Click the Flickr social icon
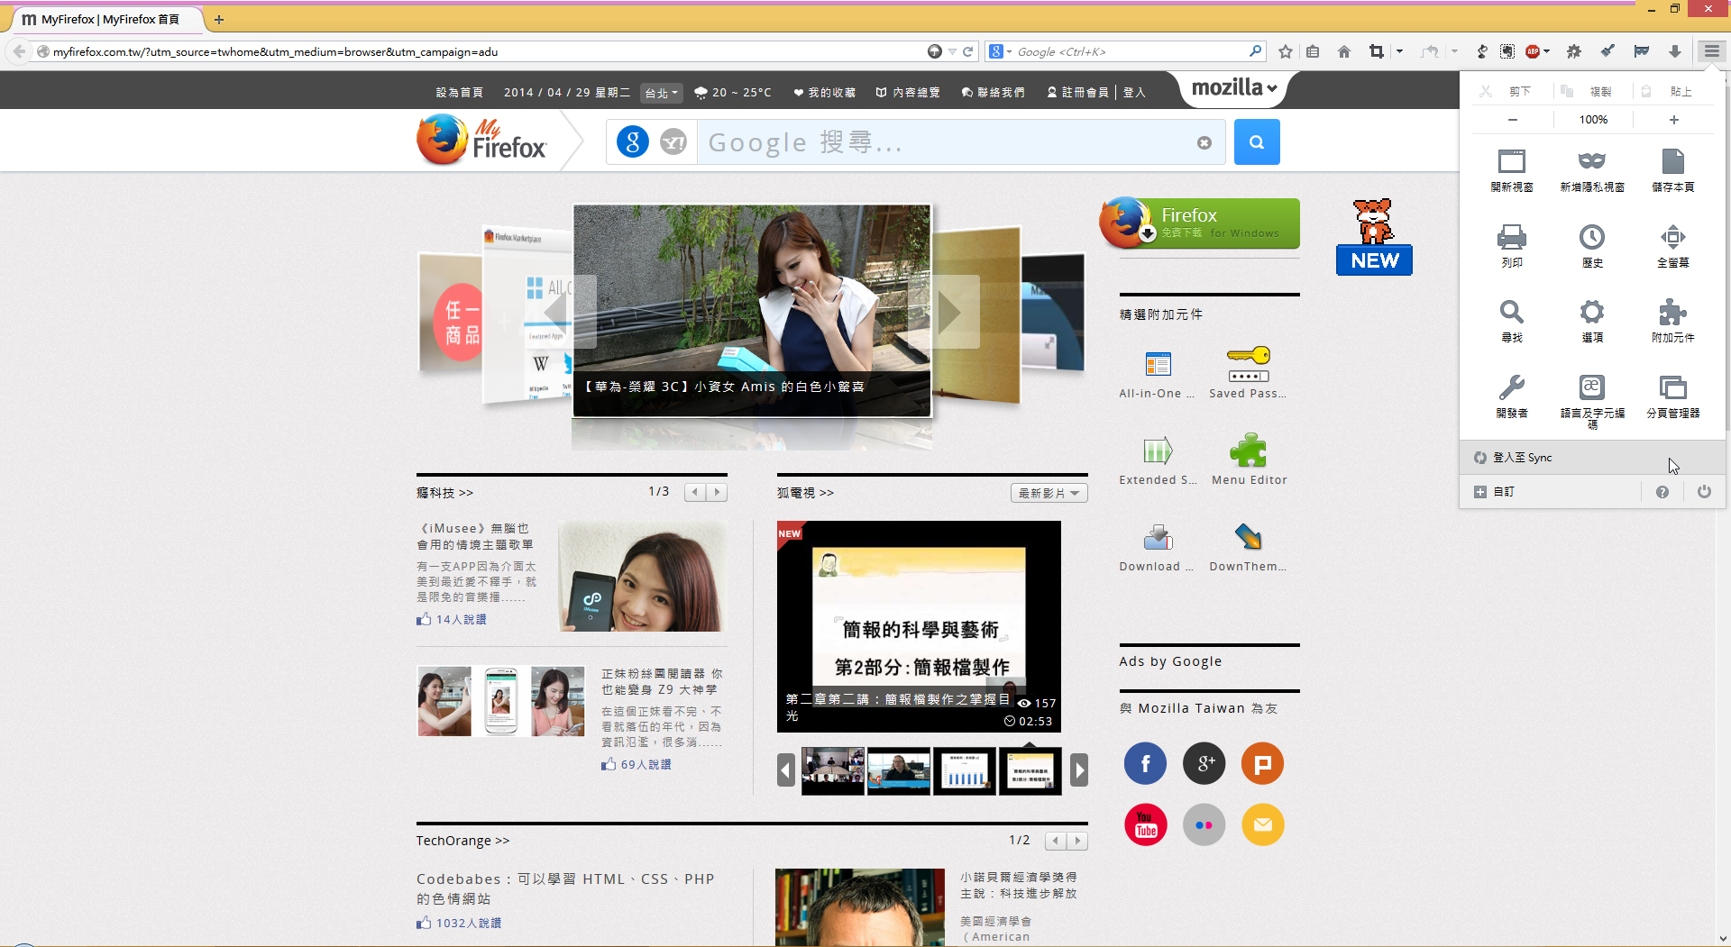This screenshot has height=947, width=1731. [x=1204, y=824]
